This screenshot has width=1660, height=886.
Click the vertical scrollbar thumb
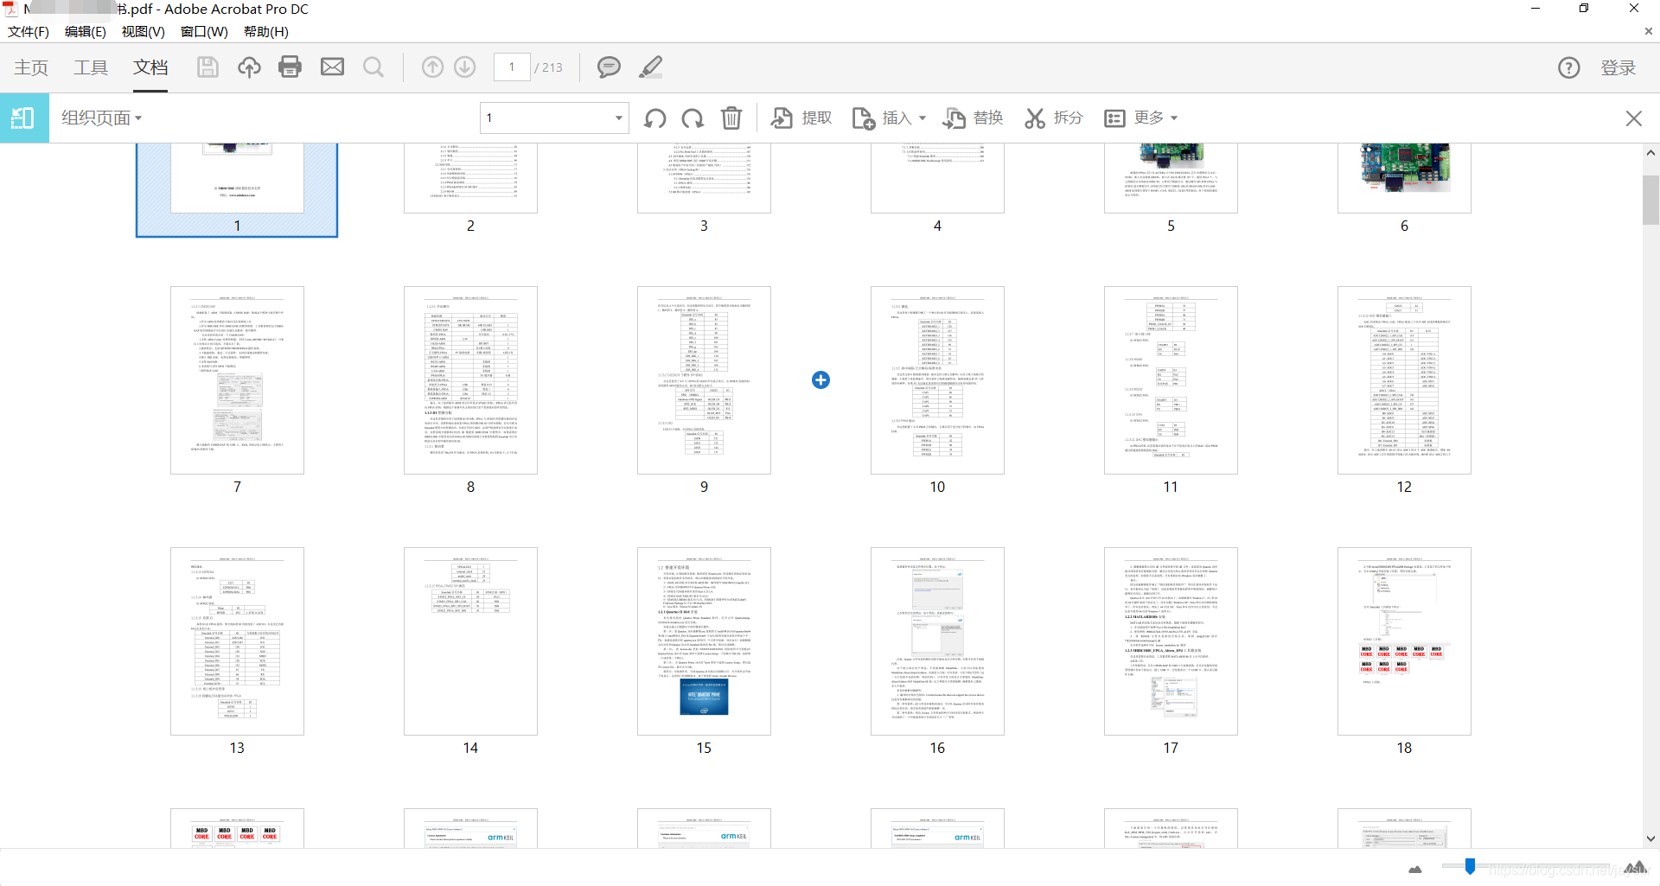(1650, 200)
